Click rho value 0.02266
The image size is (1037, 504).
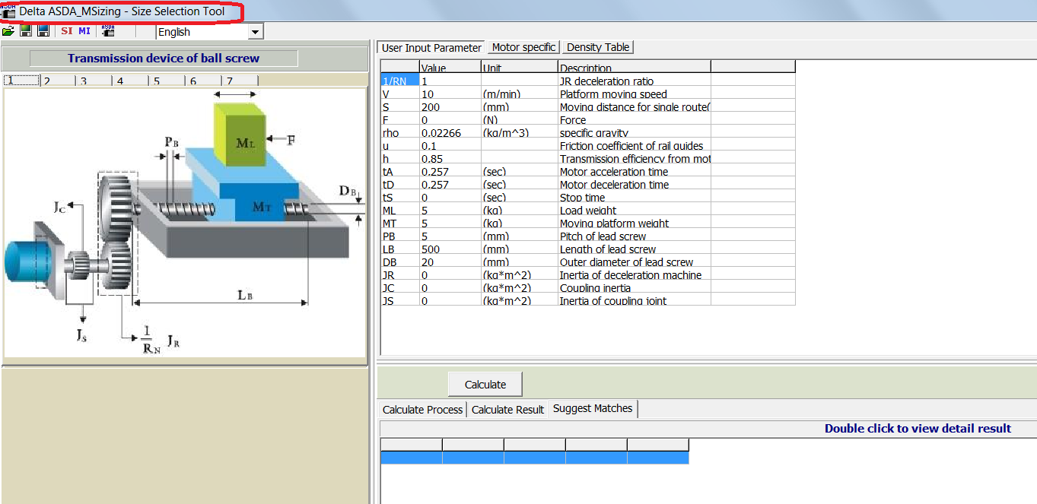pos(450,132)
